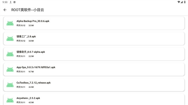Tap the Wi-Fi signal status icon
This screenshot has height=105, width=188.
point(179,2)
